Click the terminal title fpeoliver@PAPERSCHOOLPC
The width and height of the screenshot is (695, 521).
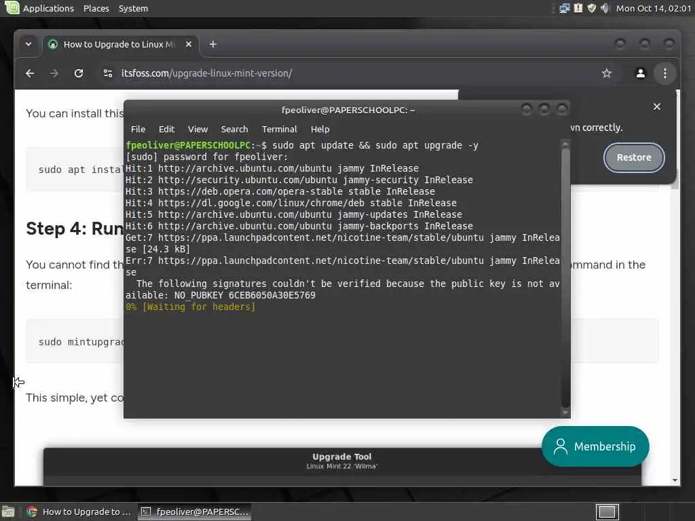[x=348, y=110]
